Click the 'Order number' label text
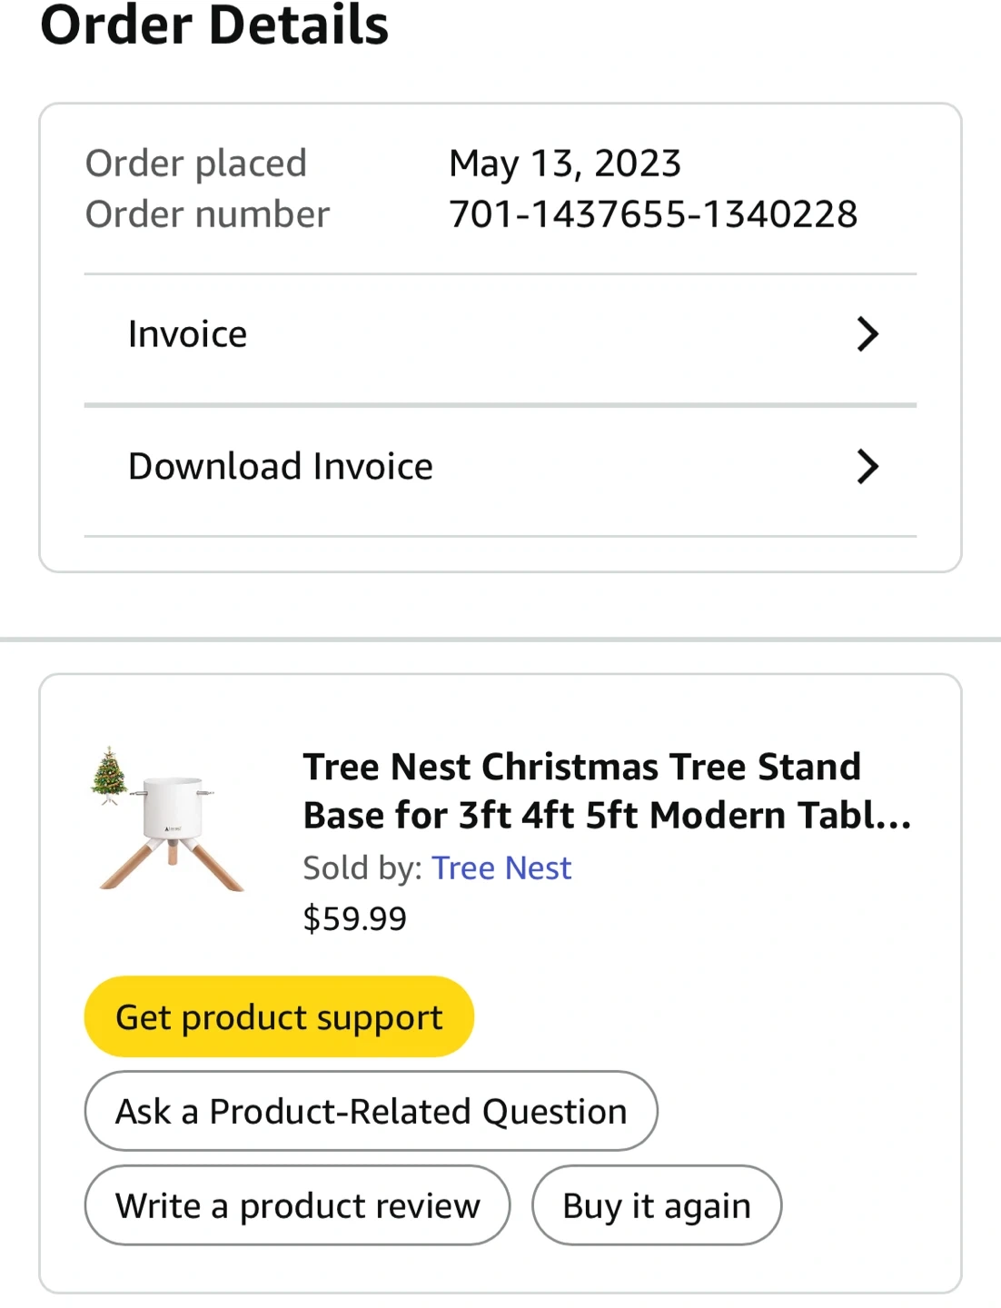This screenshot has height=1308, width=1001. tap(207, 214)
